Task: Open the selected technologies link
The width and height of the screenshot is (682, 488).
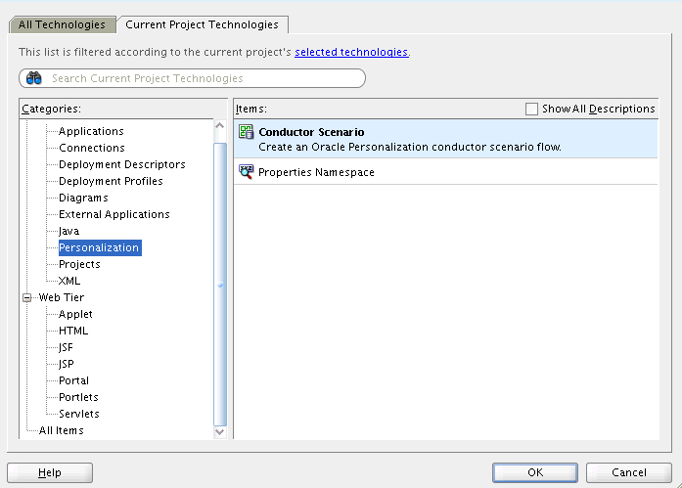Action: coord(351,52)
